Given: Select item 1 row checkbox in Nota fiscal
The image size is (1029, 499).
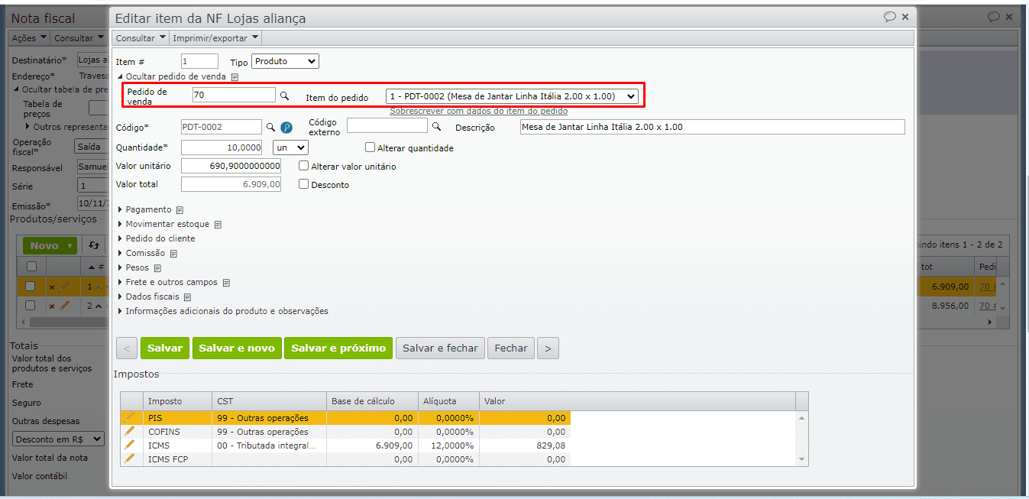Looking at the screenshot, I should (31, 287).
